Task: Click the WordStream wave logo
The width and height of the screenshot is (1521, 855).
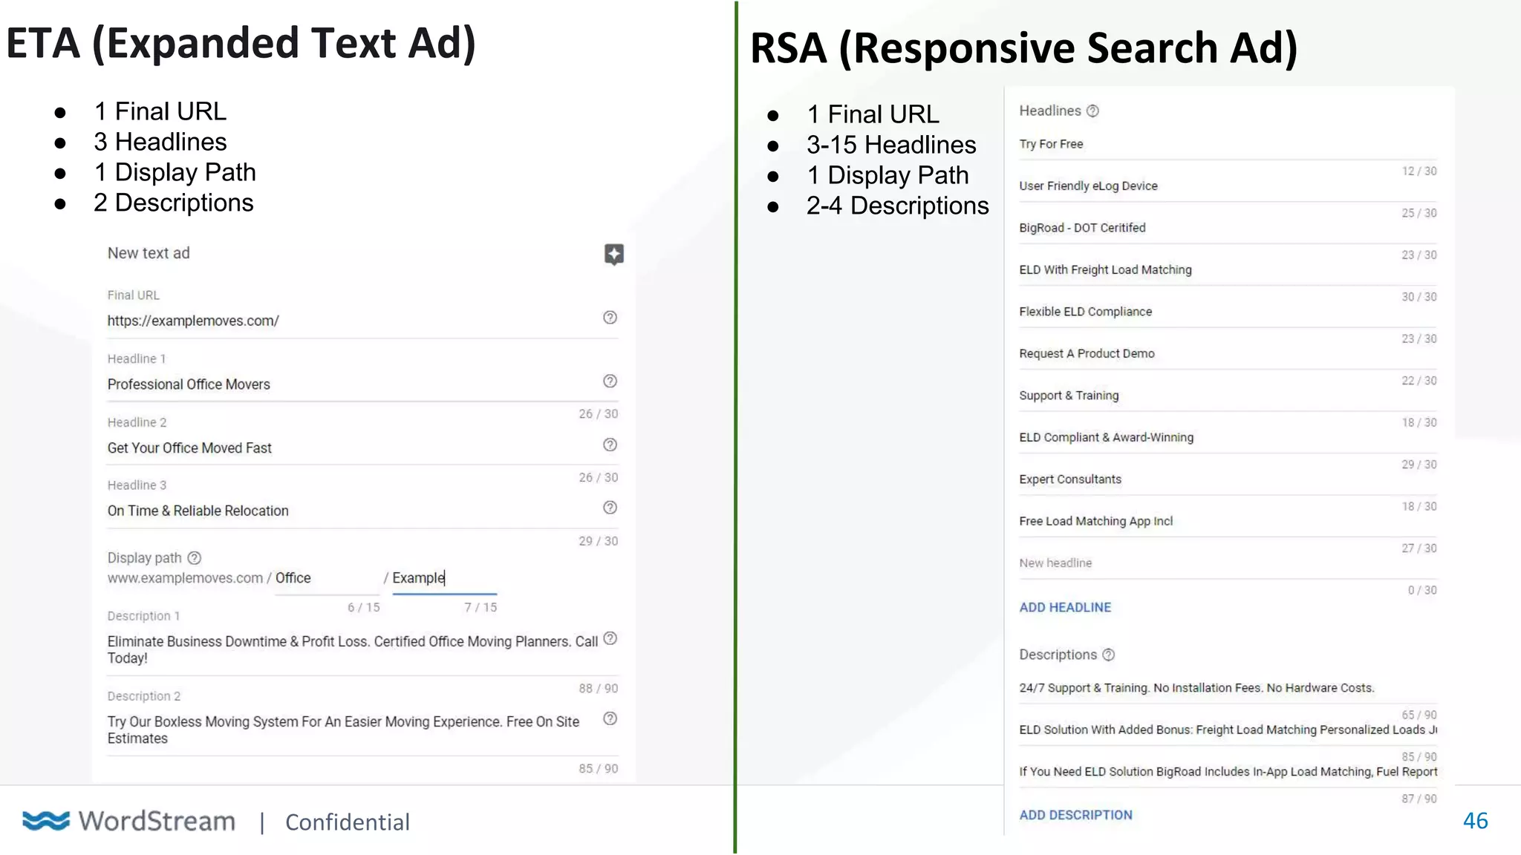Action: coord(46,821)
